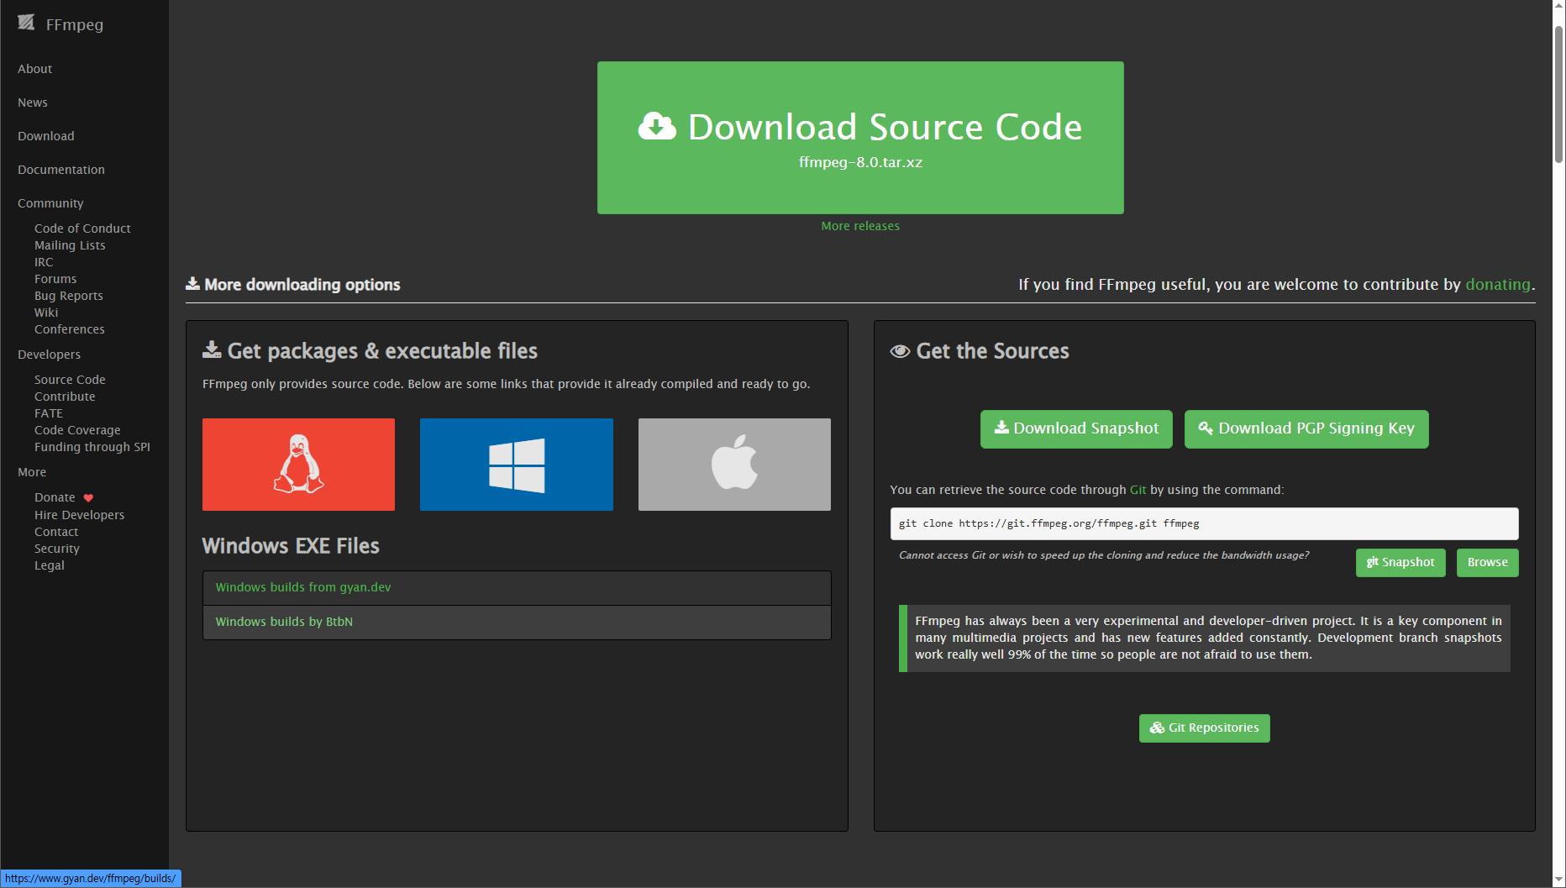Screen dimensions: 1566x888
Task: Click the git clone command field
Action: pyautogui.click(x=1204, y=523)
